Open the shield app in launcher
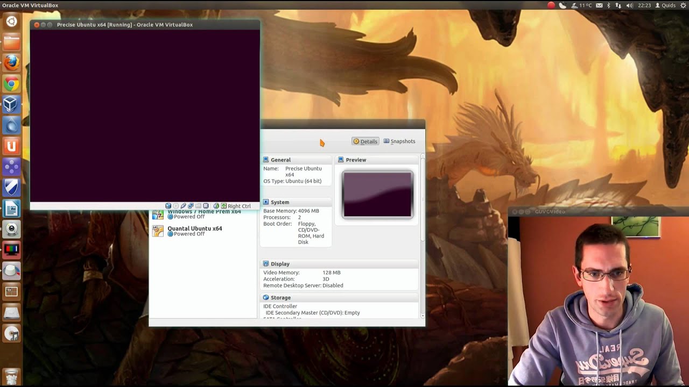689x387 pixels. tap(11, 188)
